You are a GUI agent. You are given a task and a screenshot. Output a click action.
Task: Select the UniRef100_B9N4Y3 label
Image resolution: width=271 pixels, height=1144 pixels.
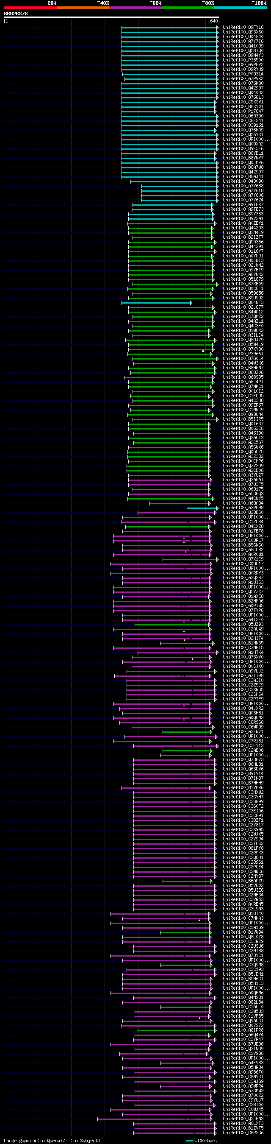(243, 56)
